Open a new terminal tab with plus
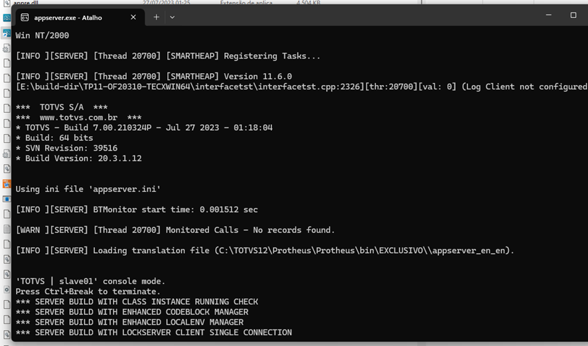This screenshot has width=588, height=346. pos(157,17)
